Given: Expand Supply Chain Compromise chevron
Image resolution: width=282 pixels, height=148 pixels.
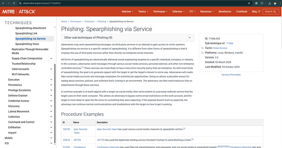Looking at the screenshot, I should pos(51,58).
